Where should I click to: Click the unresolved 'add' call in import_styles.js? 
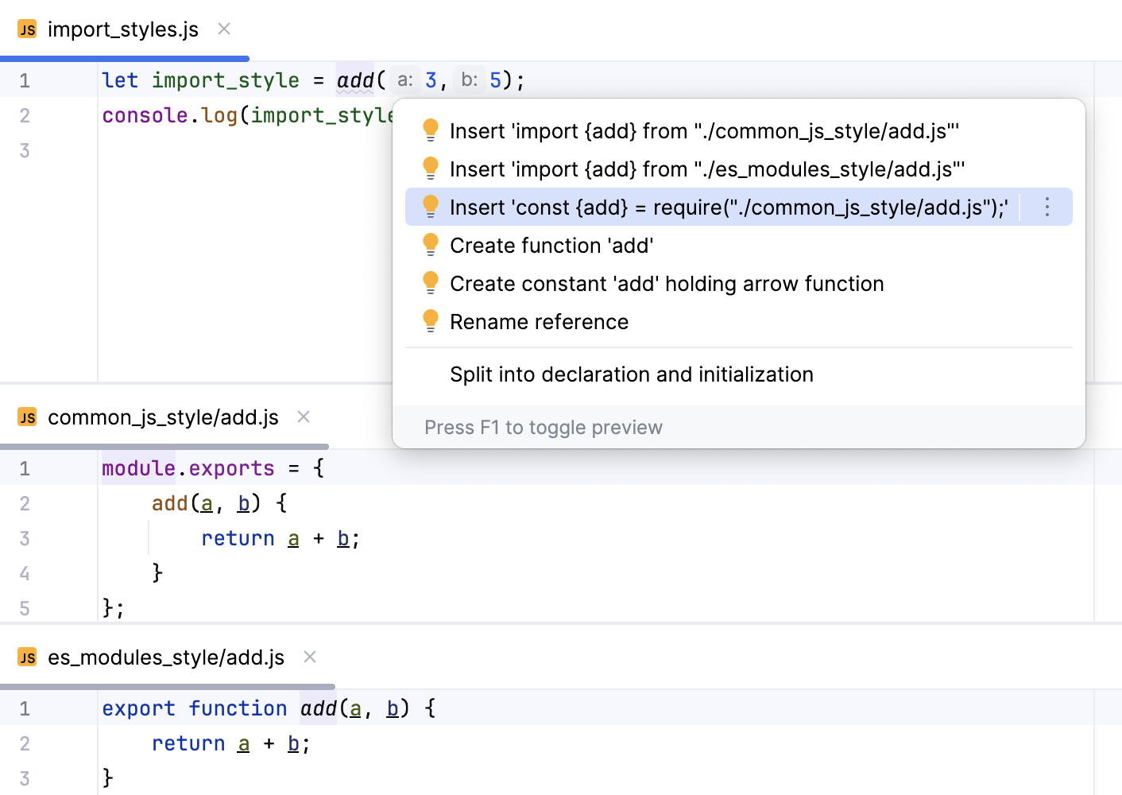[x=355, y=80]
